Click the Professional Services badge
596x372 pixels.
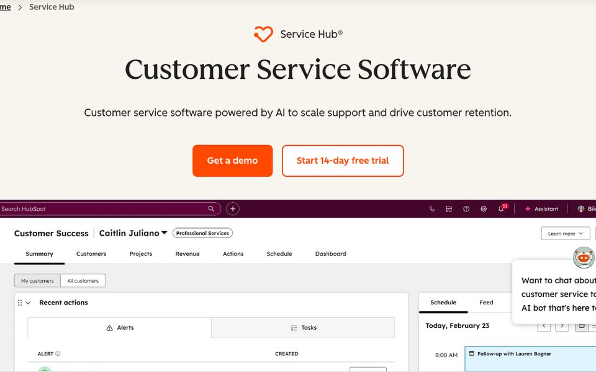(202, 233)
